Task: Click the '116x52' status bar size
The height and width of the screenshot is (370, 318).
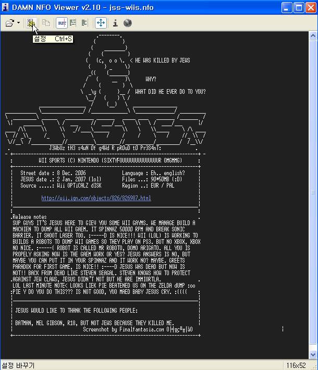Action: [296, 365]
